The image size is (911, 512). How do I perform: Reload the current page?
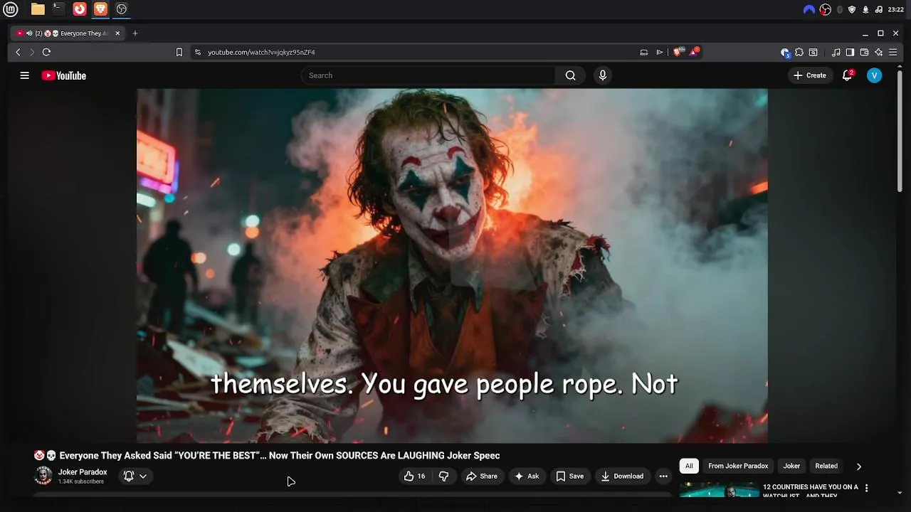[46, 52]
